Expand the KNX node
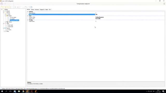 click(x=5, y=14)
